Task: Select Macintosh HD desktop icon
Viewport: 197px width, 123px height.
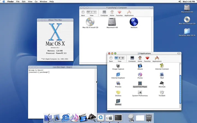Action: [187, 8]
